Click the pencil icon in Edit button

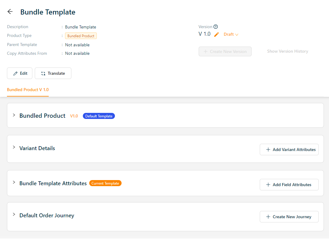pos(15,74)
